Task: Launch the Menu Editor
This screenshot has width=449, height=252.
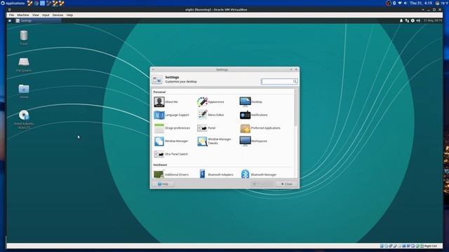Action: [x=210, y=115]
